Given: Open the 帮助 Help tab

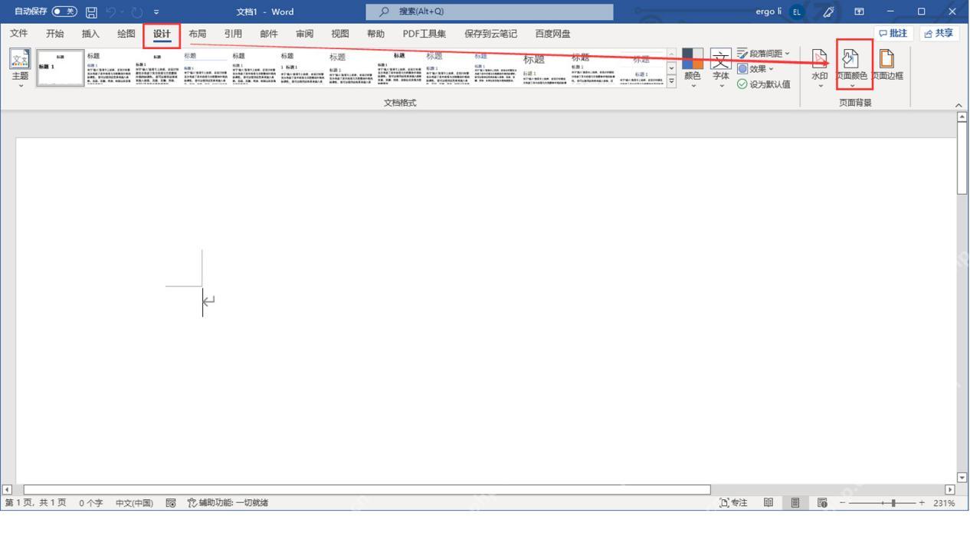Looking at the screenshot, I should [x=375, y=33].
